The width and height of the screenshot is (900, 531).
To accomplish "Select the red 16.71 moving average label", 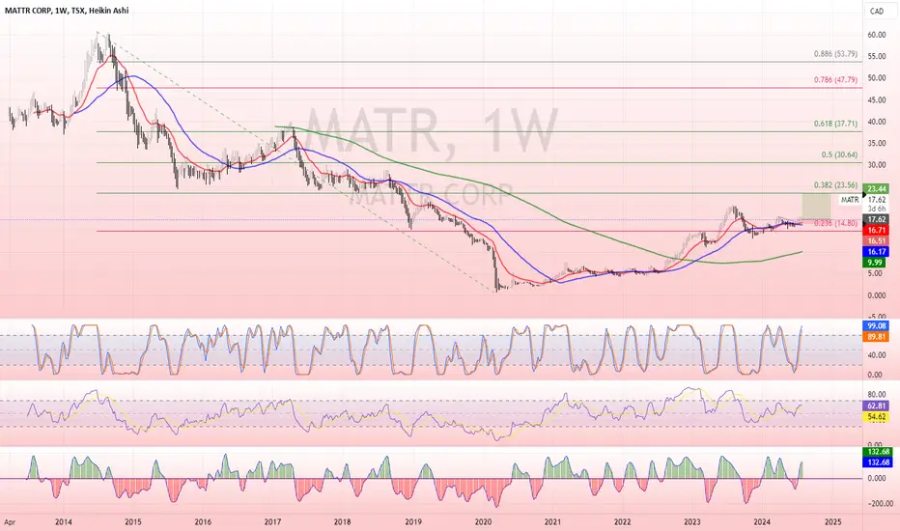I will click(x=877, y=230).
